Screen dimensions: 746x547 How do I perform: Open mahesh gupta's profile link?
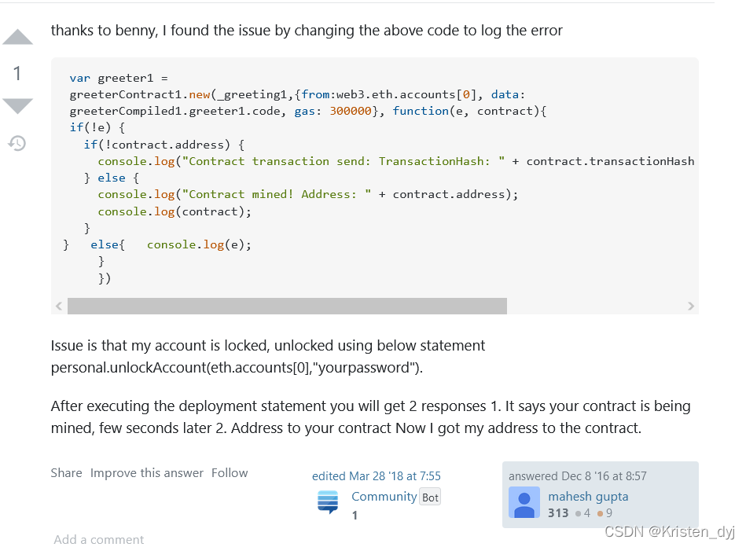click(x=588, y=497)
